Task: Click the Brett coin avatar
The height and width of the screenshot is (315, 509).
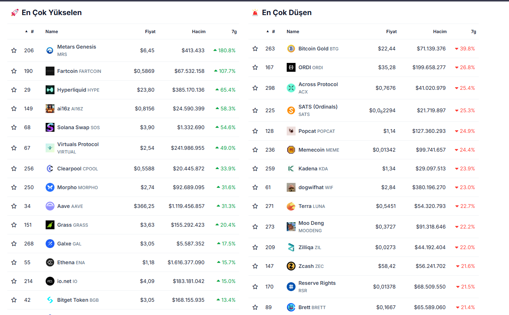Action: point(291,307)
